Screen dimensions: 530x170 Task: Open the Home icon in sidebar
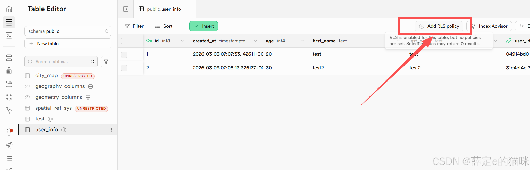(x=9, y=9)
